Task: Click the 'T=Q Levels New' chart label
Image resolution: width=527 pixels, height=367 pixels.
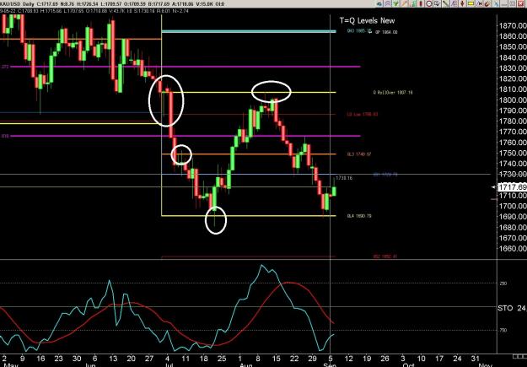Action: [367, 20]
